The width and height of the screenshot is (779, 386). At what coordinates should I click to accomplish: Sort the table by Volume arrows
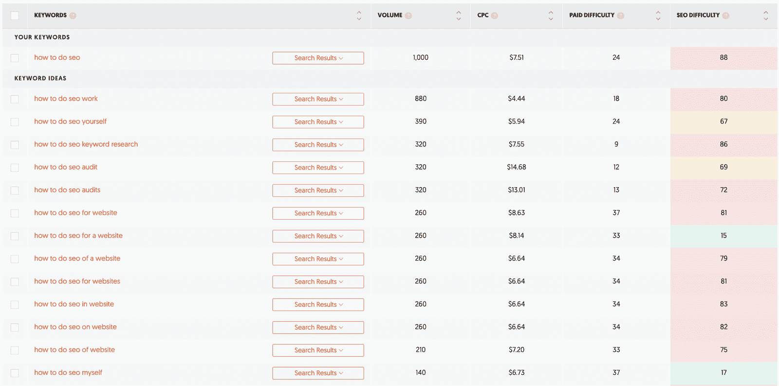(458, 16)
